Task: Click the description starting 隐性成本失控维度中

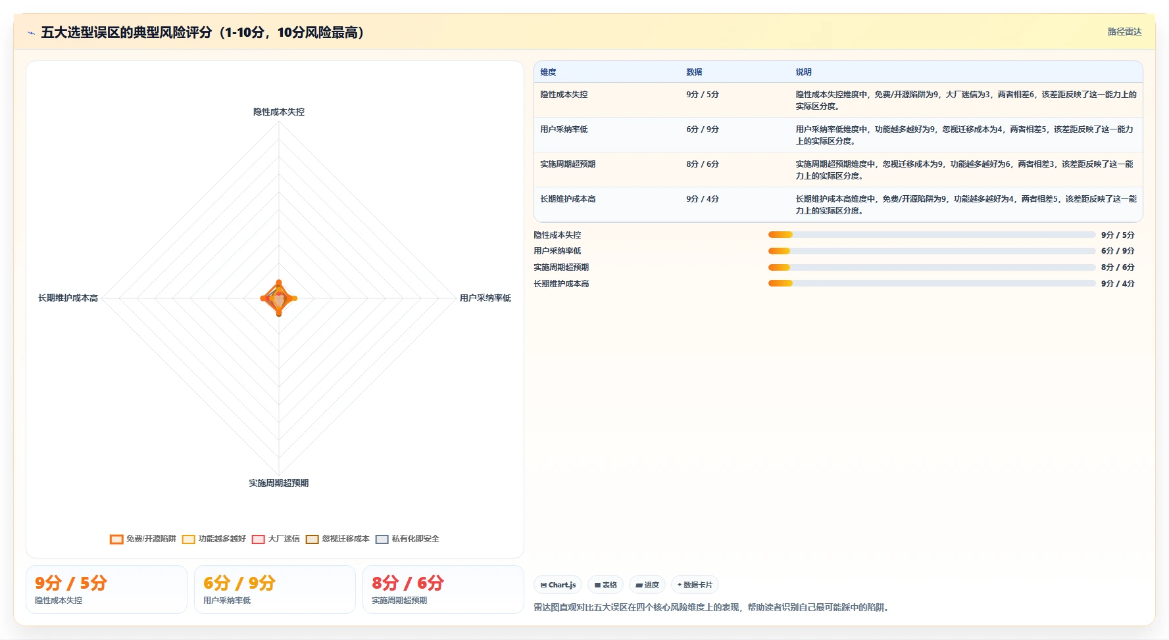Action: click(x=966, y=100)
